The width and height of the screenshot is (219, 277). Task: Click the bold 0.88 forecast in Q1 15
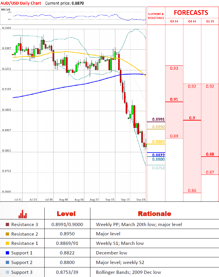point(210,154)
